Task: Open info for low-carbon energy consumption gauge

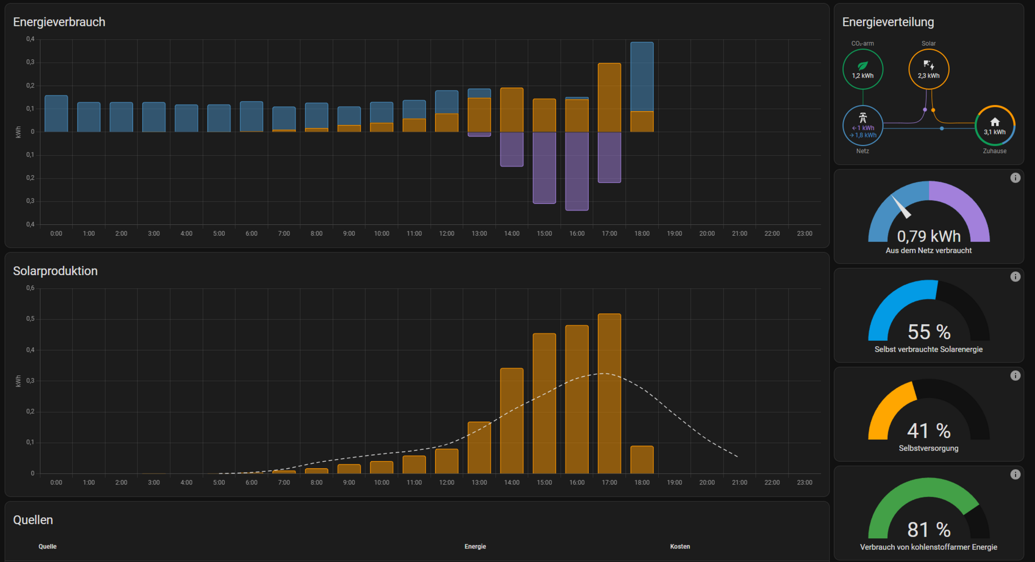Action: tap(1015, 475)
